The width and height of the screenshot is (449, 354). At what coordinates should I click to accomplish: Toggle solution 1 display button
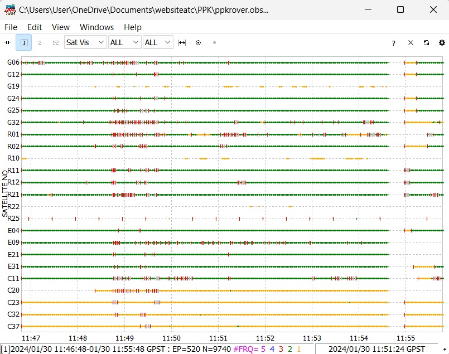(x=24, y=42)
